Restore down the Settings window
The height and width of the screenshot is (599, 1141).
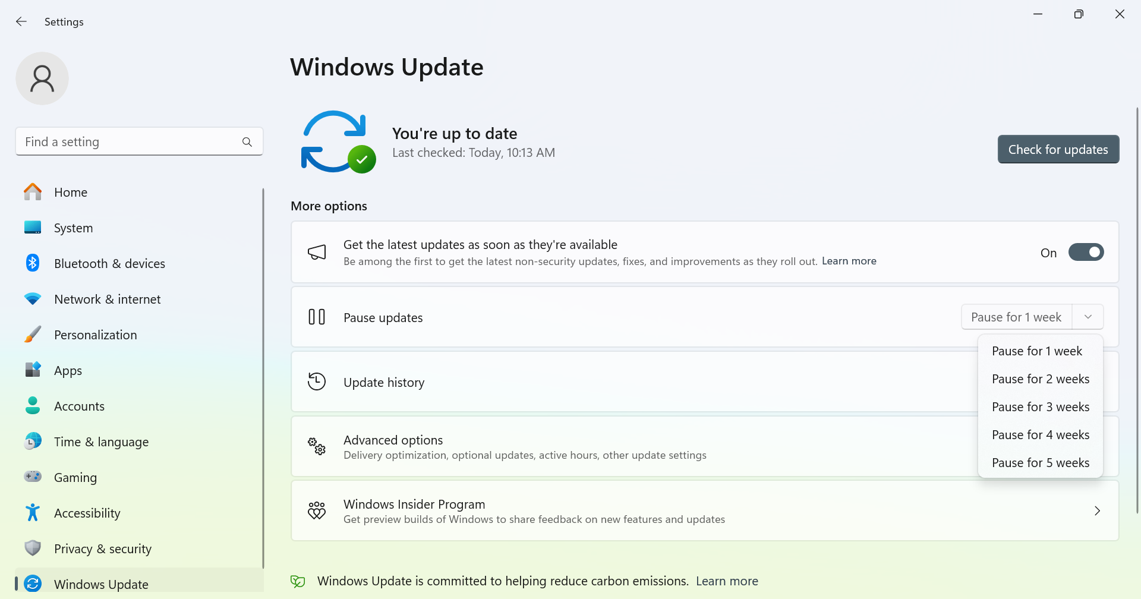(x=1079, y=14)
